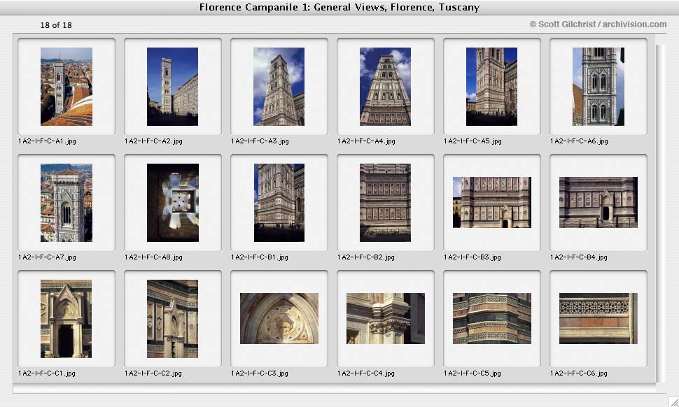This screenshot has width=679, height=407.
Task: Select thumbnail image 1A2-I-F-C-A4.jpg
Action: (x=385, y=87)
